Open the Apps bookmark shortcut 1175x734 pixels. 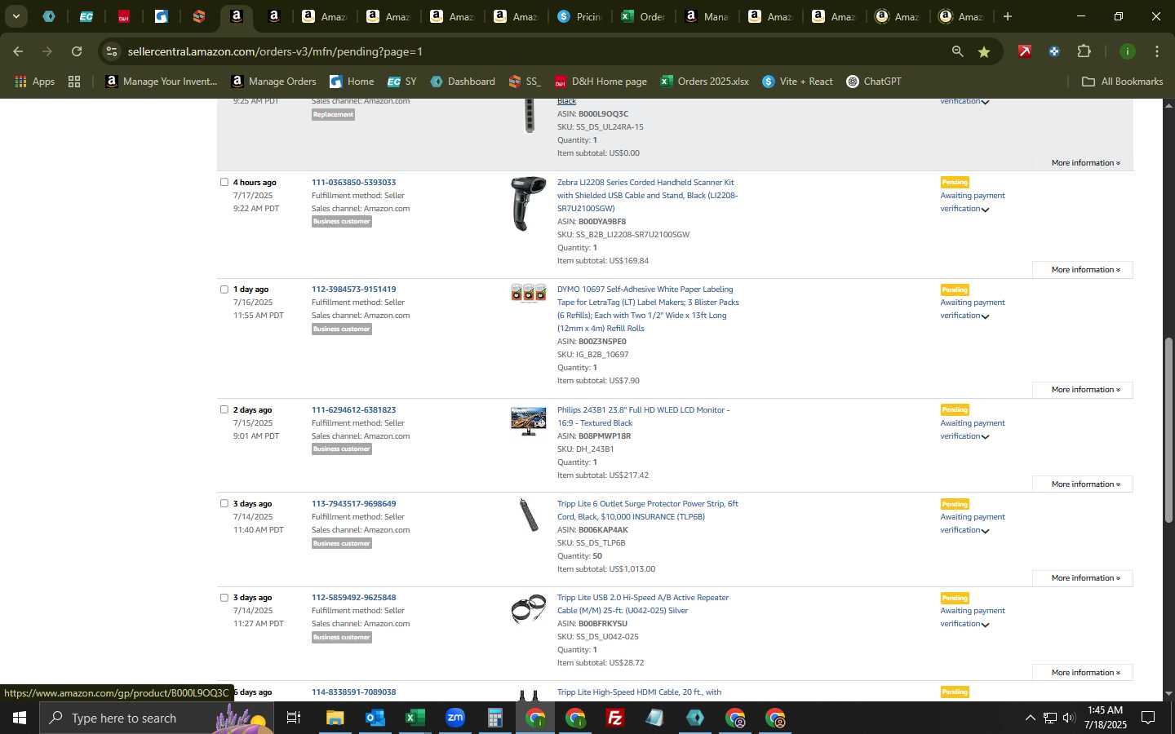pos(34,82)
